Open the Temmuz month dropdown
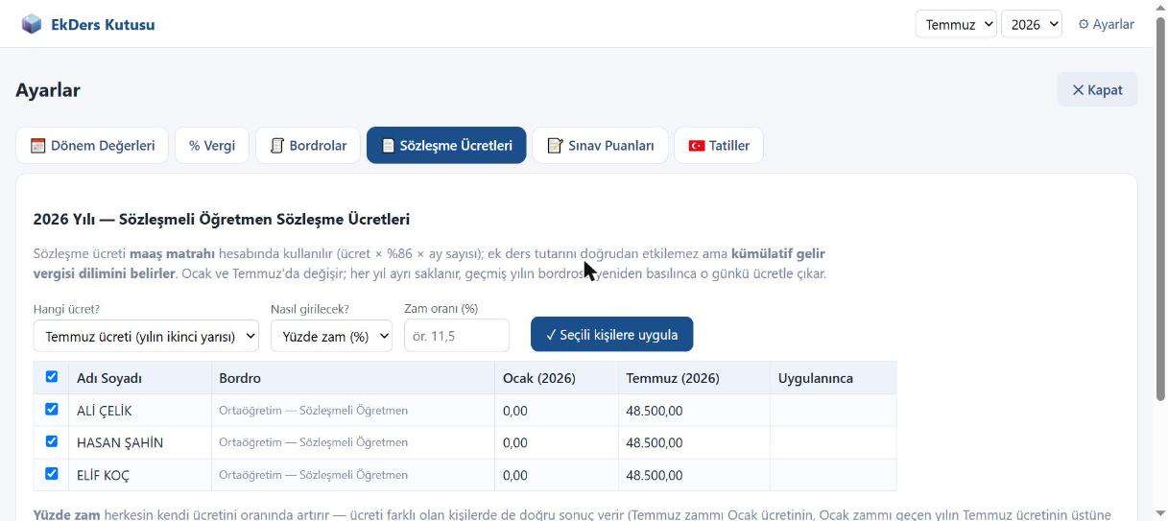This screenshot has width=1168, height=521. (x=956, y=24)
